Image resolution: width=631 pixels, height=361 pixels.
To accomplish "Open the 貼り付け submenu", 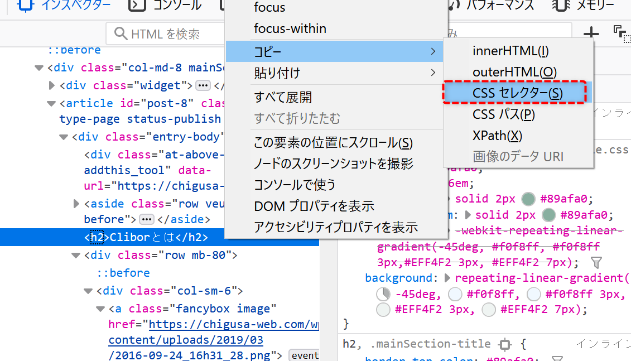I will click(x=335, y=73).
